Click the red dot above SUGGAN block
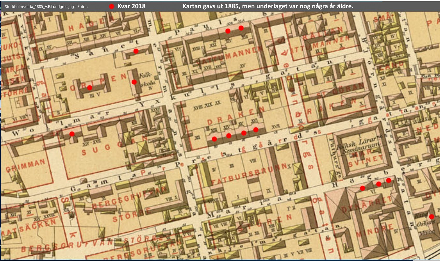440x261 pixels. (x=72, y=134)
